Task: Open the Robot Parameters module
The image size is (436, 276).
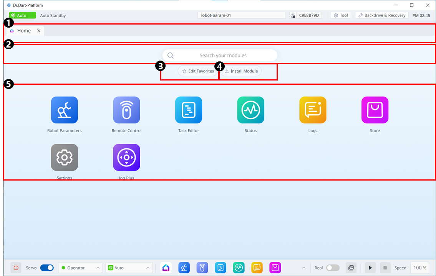Action: point(64,110)
